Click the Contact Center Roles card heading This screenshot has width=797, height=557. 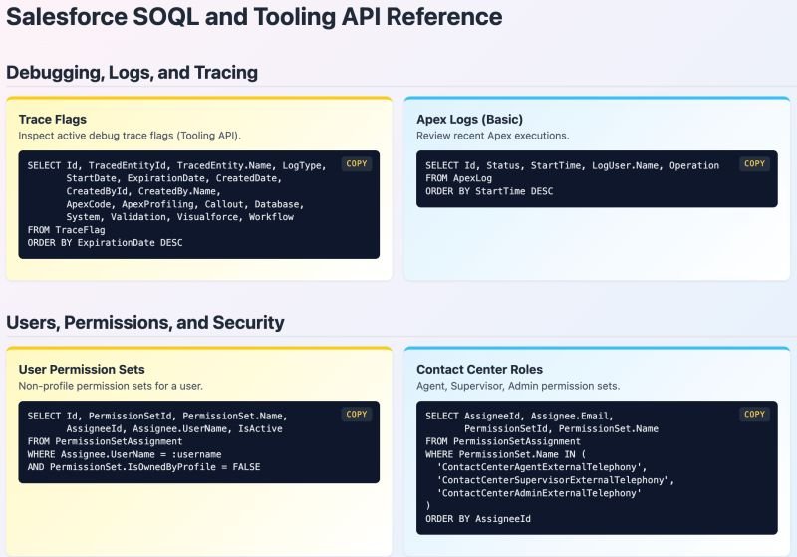pyautogui.click(x=479, y=369)
